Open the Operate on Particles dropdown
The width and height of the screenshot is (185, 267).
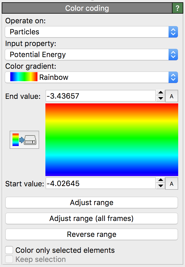[91, 32]
